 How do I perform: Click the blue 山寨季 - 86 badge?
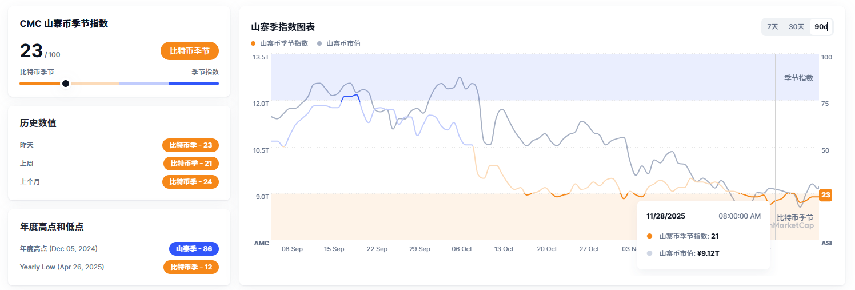click(194, 249)
